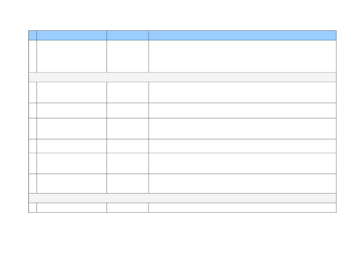Select the second blue header column cell

coord(72,35)
